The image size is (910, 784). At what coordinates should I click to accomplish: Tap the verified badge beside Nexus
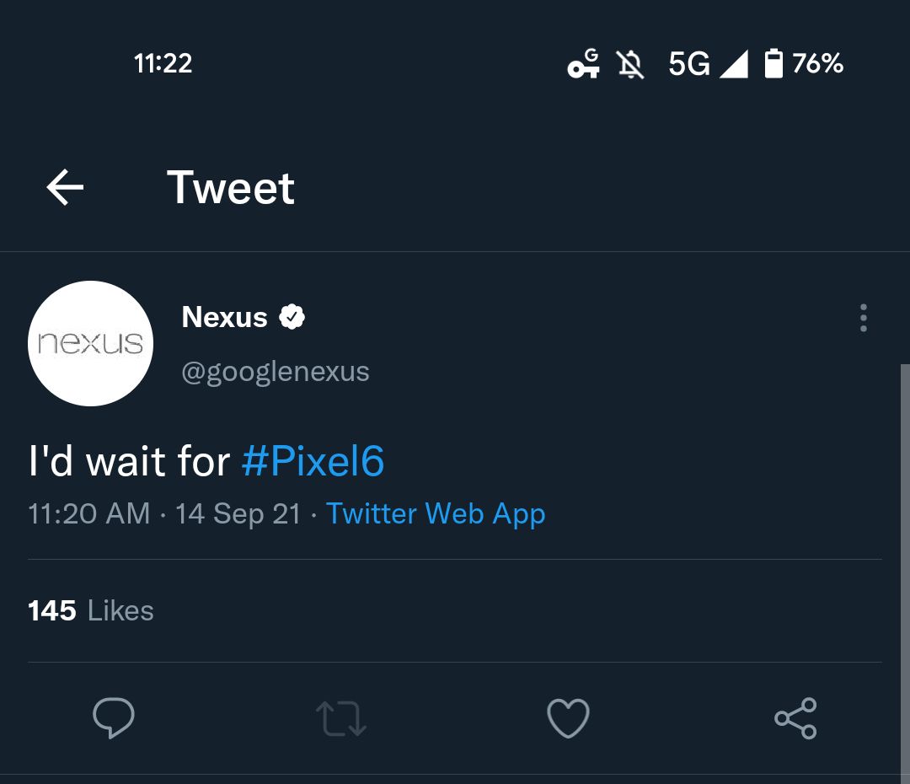pyautogui.click(x=292, y=317)
